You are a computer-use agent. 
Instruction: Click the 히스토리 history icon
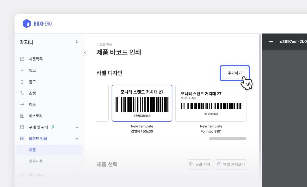tap(22, 116)
